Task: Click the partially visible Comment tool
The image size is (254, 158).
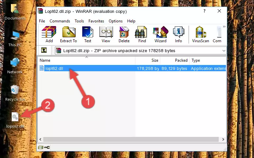Action: pyautogui.click(x=217, y=34)
